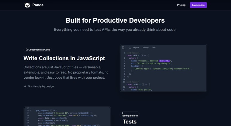Image resolution: width=231 pixels, height=126 pixels.
Task: Click the pre_request script code preview image
Action: (x=67, y=117)
